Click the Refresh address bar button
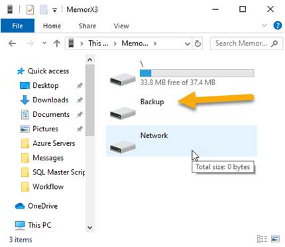Image resolution: width=285 pixels, height=247 pixels. (198, 44)
